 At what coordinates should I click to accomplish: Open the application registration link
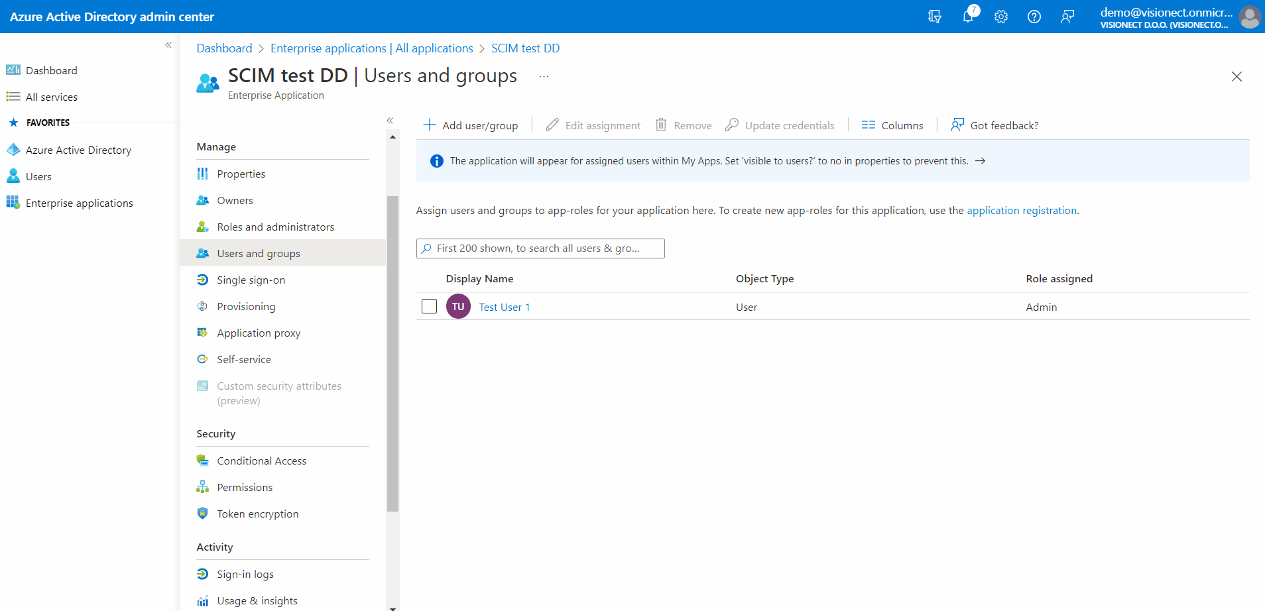click(x=1022, y=211)
